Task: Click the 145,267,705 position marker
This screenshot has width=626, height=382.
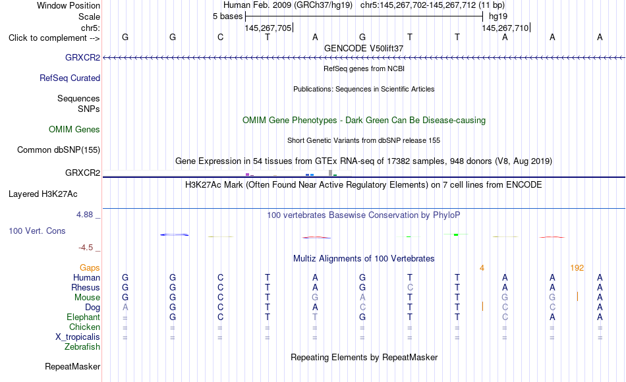Action: point(268,28)
